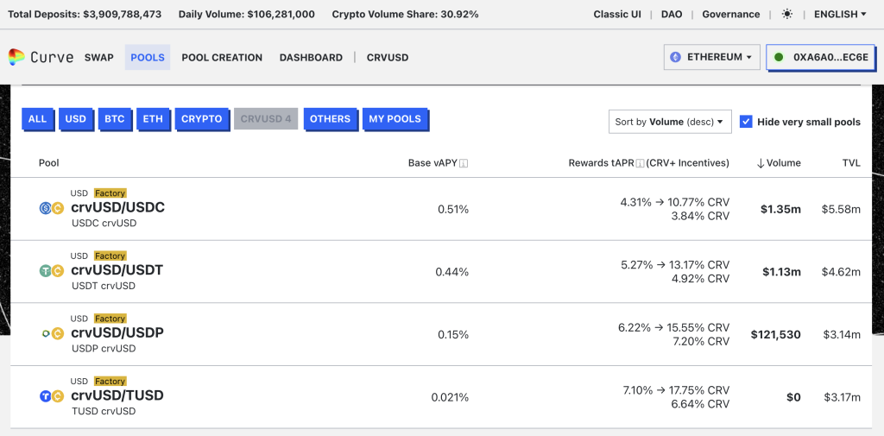884x436 pixels.
Task: Click the 7.20% CRV incentive value
Action: pos(699,341)
